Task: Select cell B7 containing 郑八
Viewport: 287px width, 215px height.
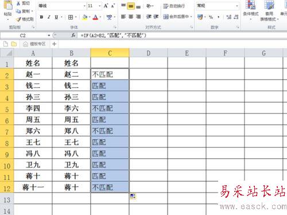Action: point(71,131)
